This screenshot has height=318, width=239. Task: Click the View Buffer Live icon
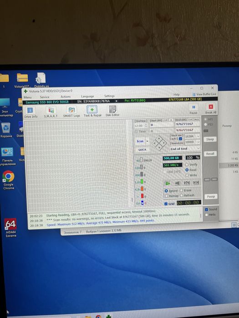194,94
